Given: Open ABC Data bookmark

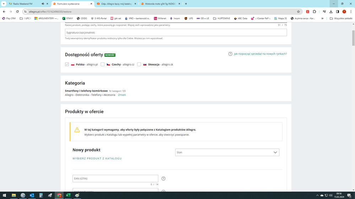Looking at the screenshot, I should 241,18.
